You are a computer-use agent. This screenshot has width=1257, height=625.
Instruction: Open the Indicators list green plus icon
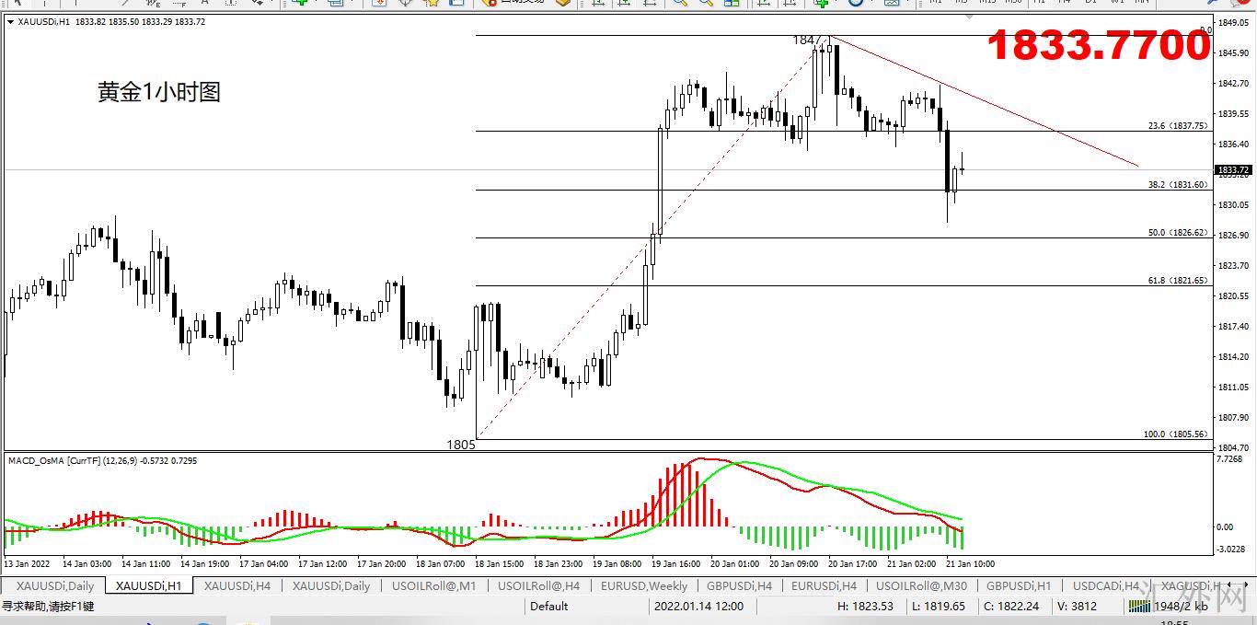[821, 3]
